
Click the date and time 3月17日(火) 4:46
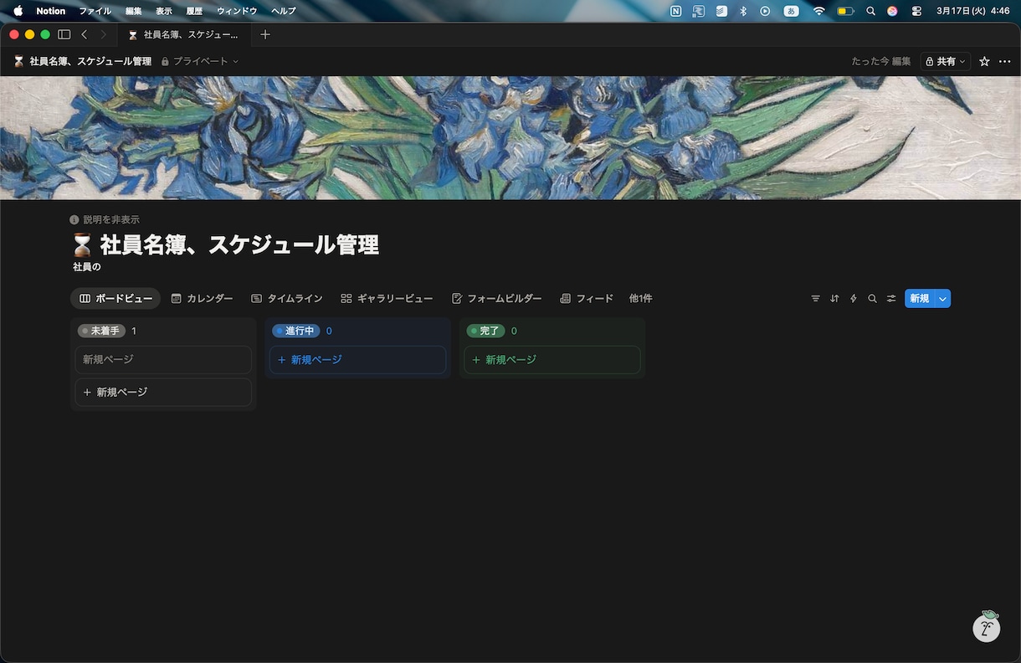pos(973,11)
